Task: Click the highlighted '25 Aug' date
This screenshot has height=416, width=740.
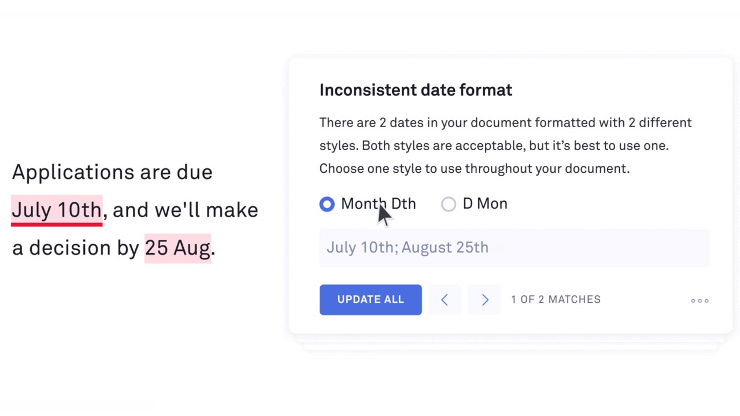Action: coord(177,248)
